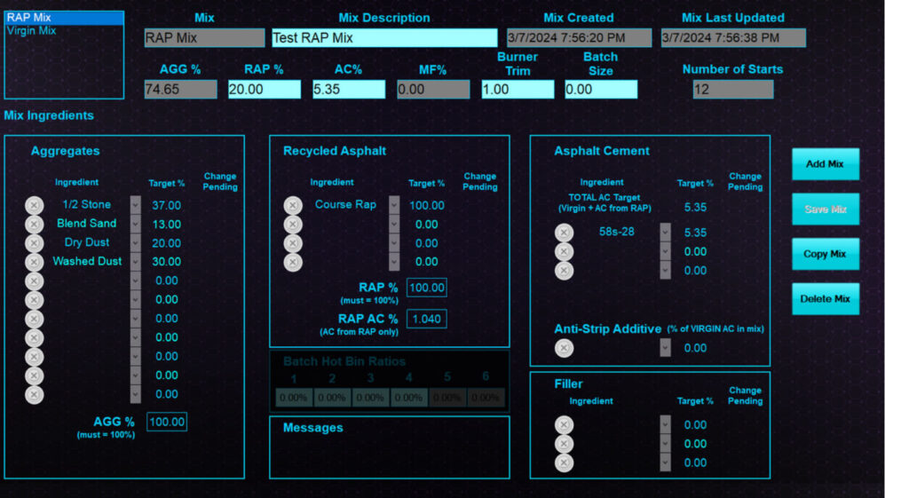This screenshot has width=909, height=498.
Task: Clear the Course Rap recycled ingredient
Action: pyautogui.click(x=293, y=205)
